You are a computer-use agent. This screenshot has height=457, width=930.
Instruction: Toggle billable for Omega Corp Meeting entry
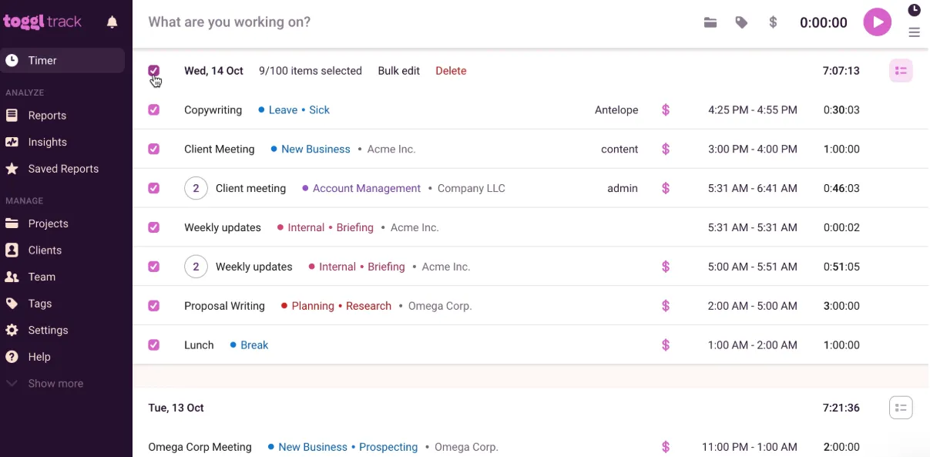[666, 448]
